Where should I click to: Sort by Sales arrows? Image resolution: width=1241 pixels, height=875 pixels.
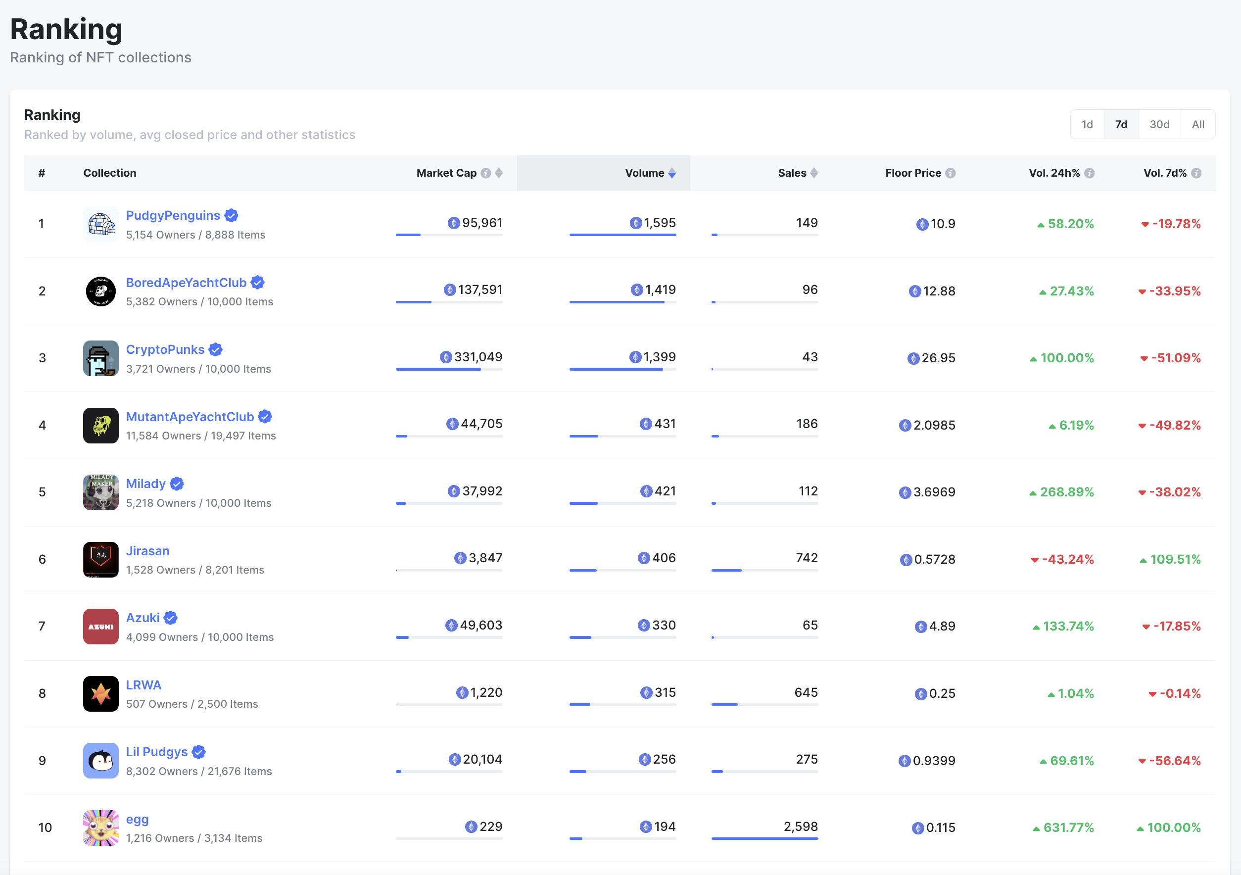click(x=814, y=173)
